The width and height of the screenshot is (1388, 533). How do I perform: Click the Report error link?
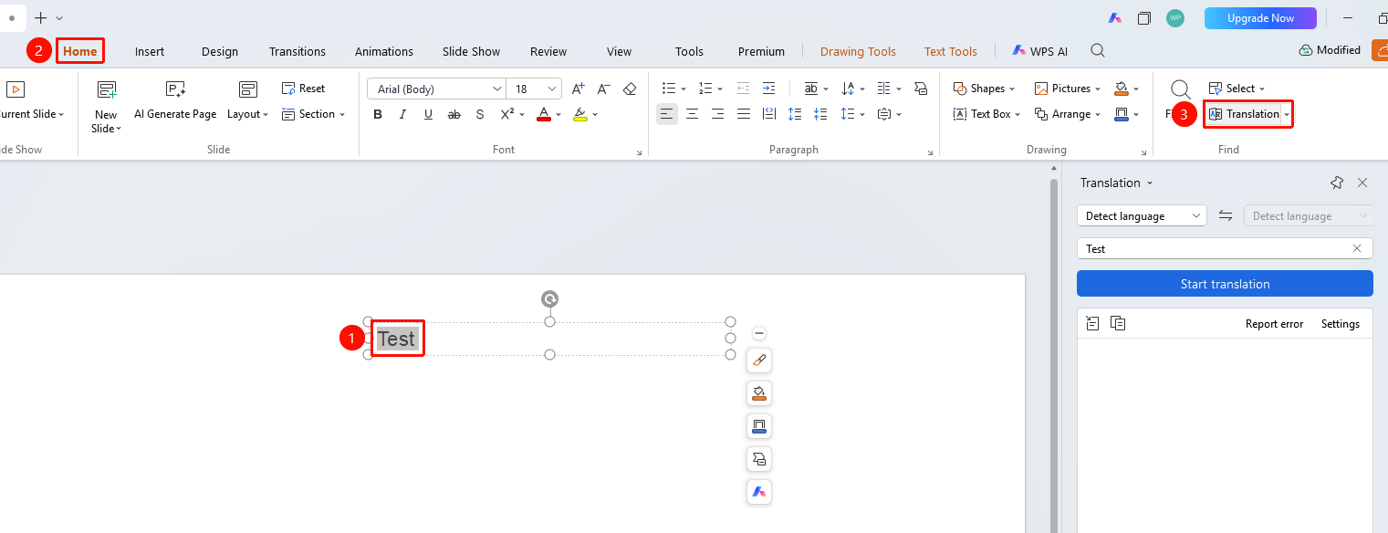point(1274,324)
